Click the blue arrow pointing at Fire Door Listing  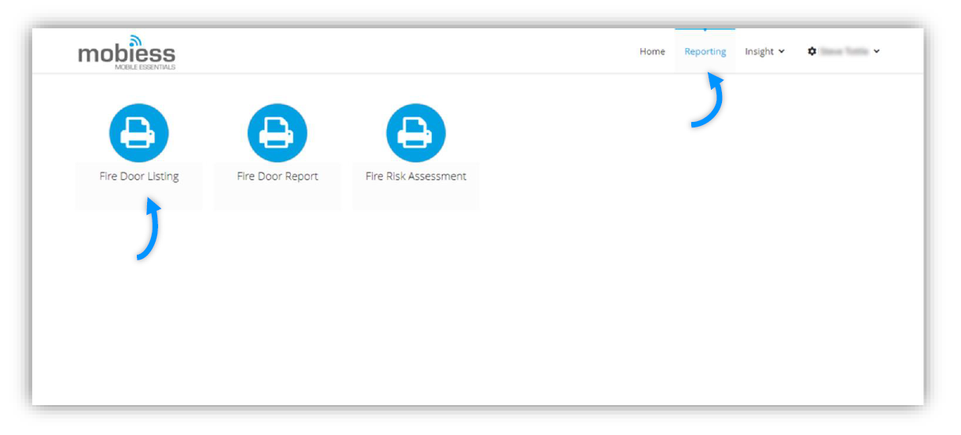point(150,228)
